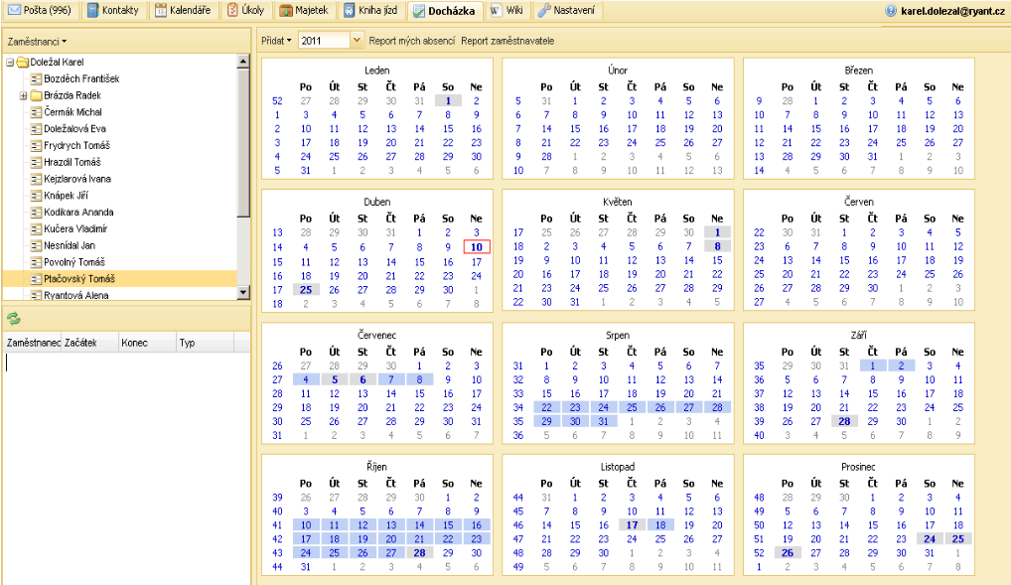
Task: Click the user icon beside karel.dolezal@ryant.cz
Action: point(891,11)
